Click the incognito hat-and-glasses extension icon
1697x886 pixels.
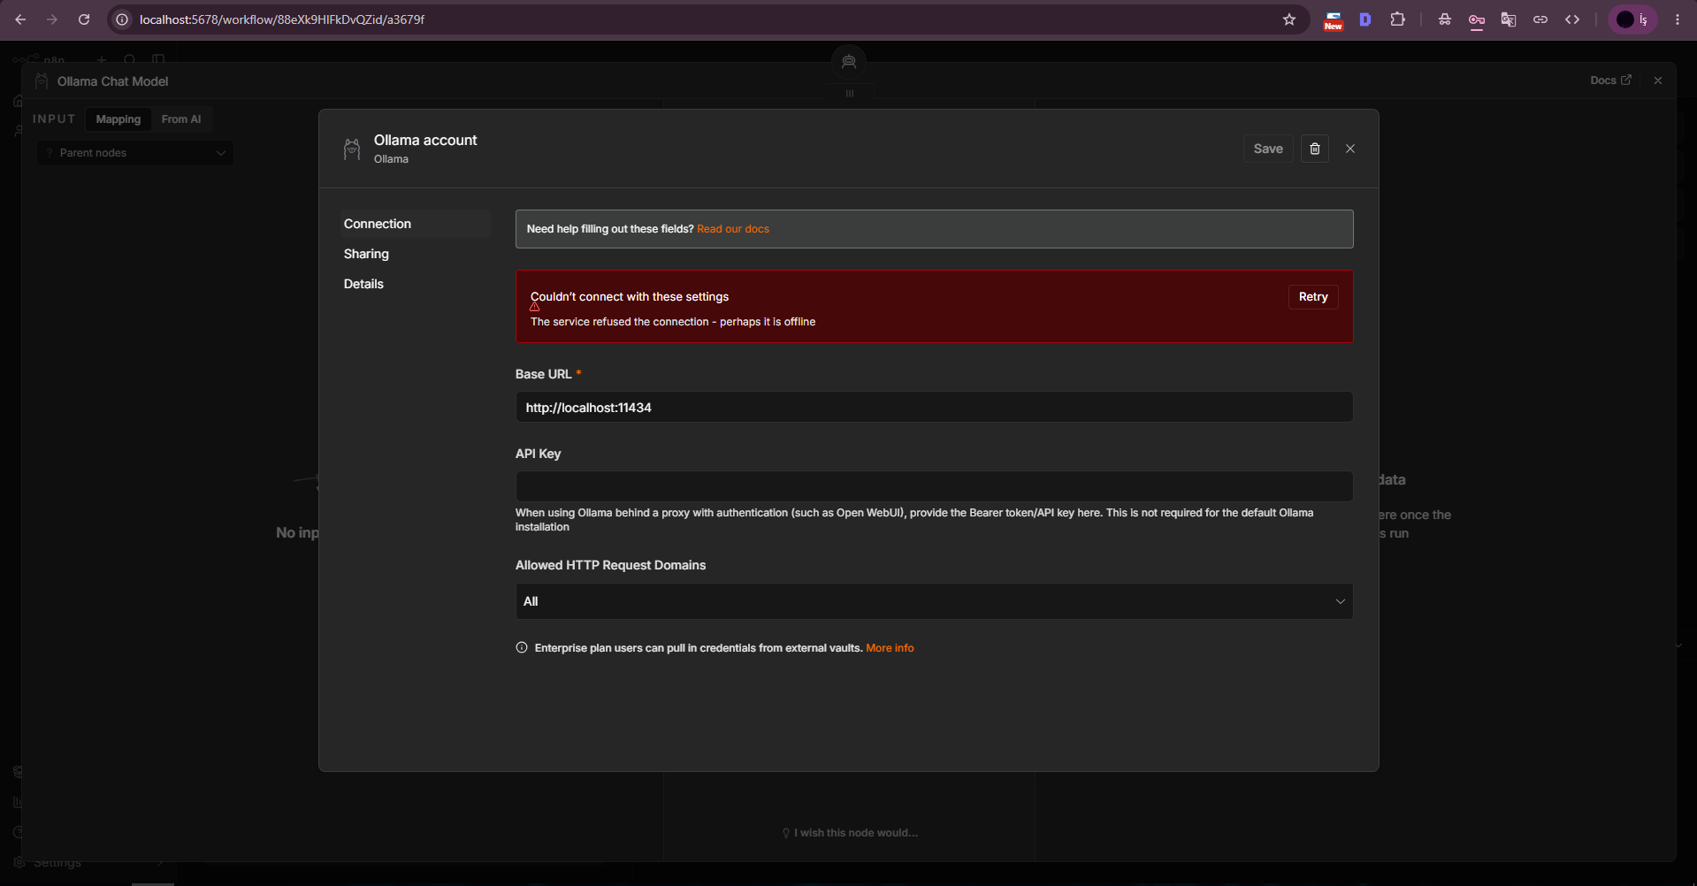[x=1445, y=19]
